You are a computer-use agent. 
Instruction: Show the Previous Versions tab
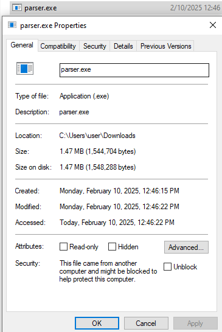(x=165, y=46)
